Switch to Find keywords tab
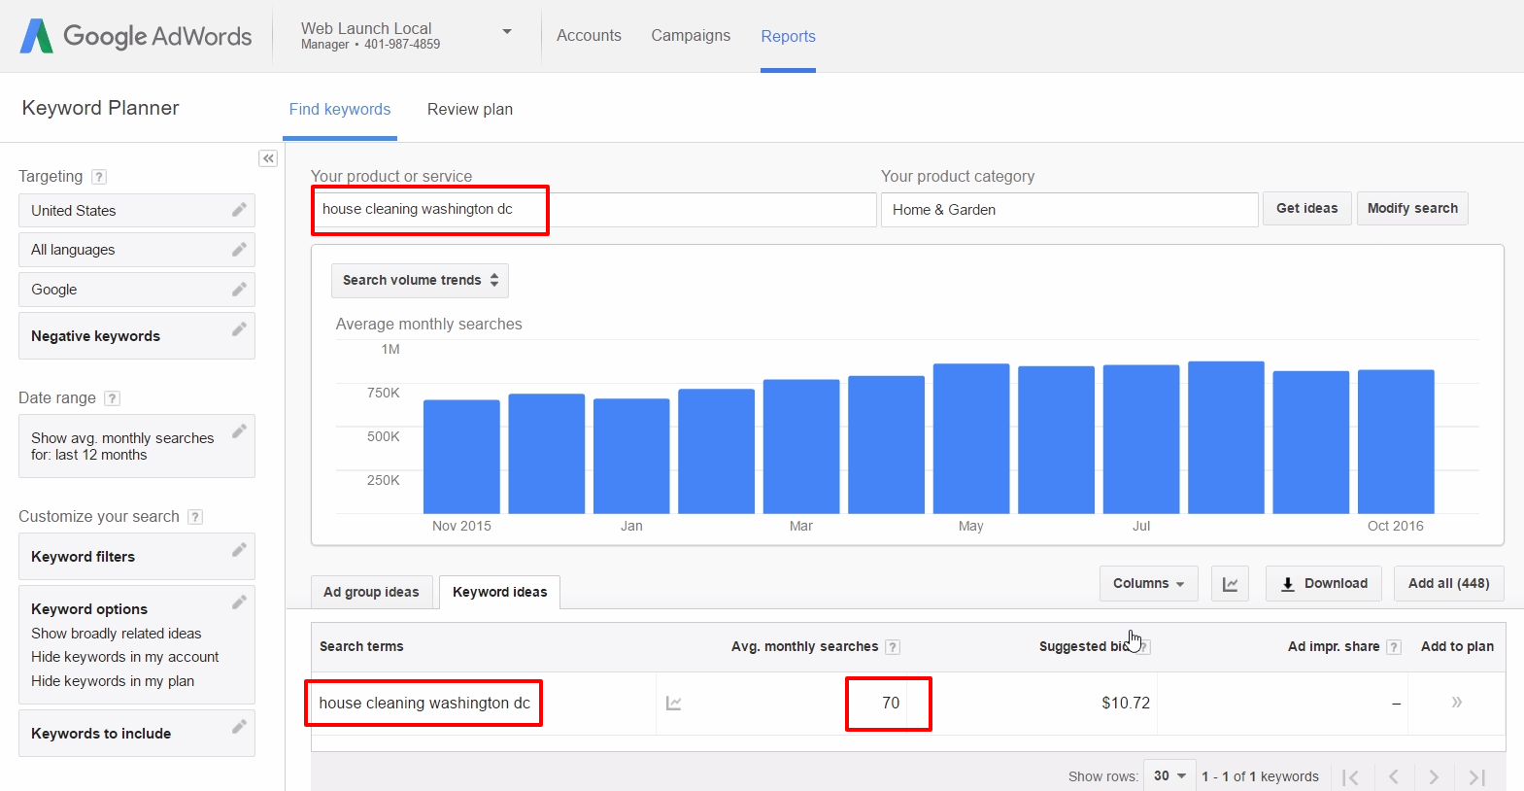 click(x=340, y=110)
